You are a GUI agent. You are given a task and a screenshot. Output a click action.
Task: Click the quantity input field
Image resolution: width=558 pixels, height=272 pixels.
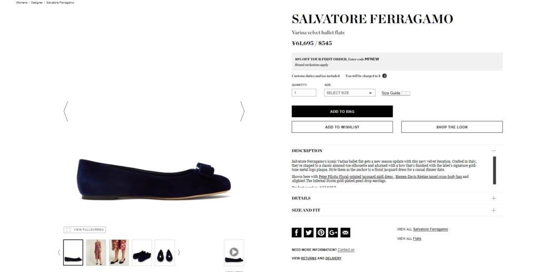[x=304, y=92]
